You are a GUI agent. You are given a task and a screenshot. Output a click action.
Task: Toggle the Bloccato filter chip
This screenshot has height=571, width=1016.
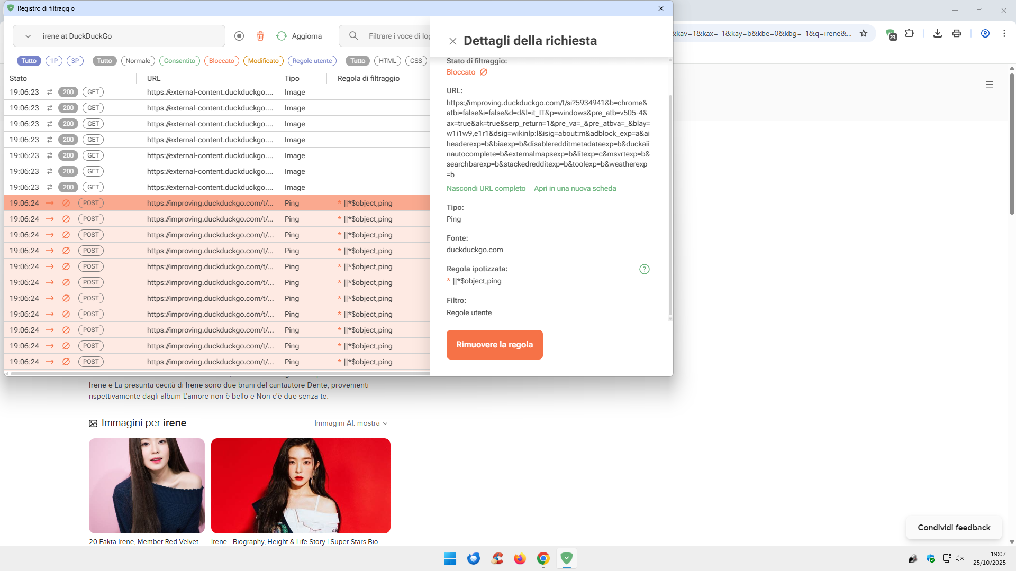pyautogui.click(x=221, y=61)
